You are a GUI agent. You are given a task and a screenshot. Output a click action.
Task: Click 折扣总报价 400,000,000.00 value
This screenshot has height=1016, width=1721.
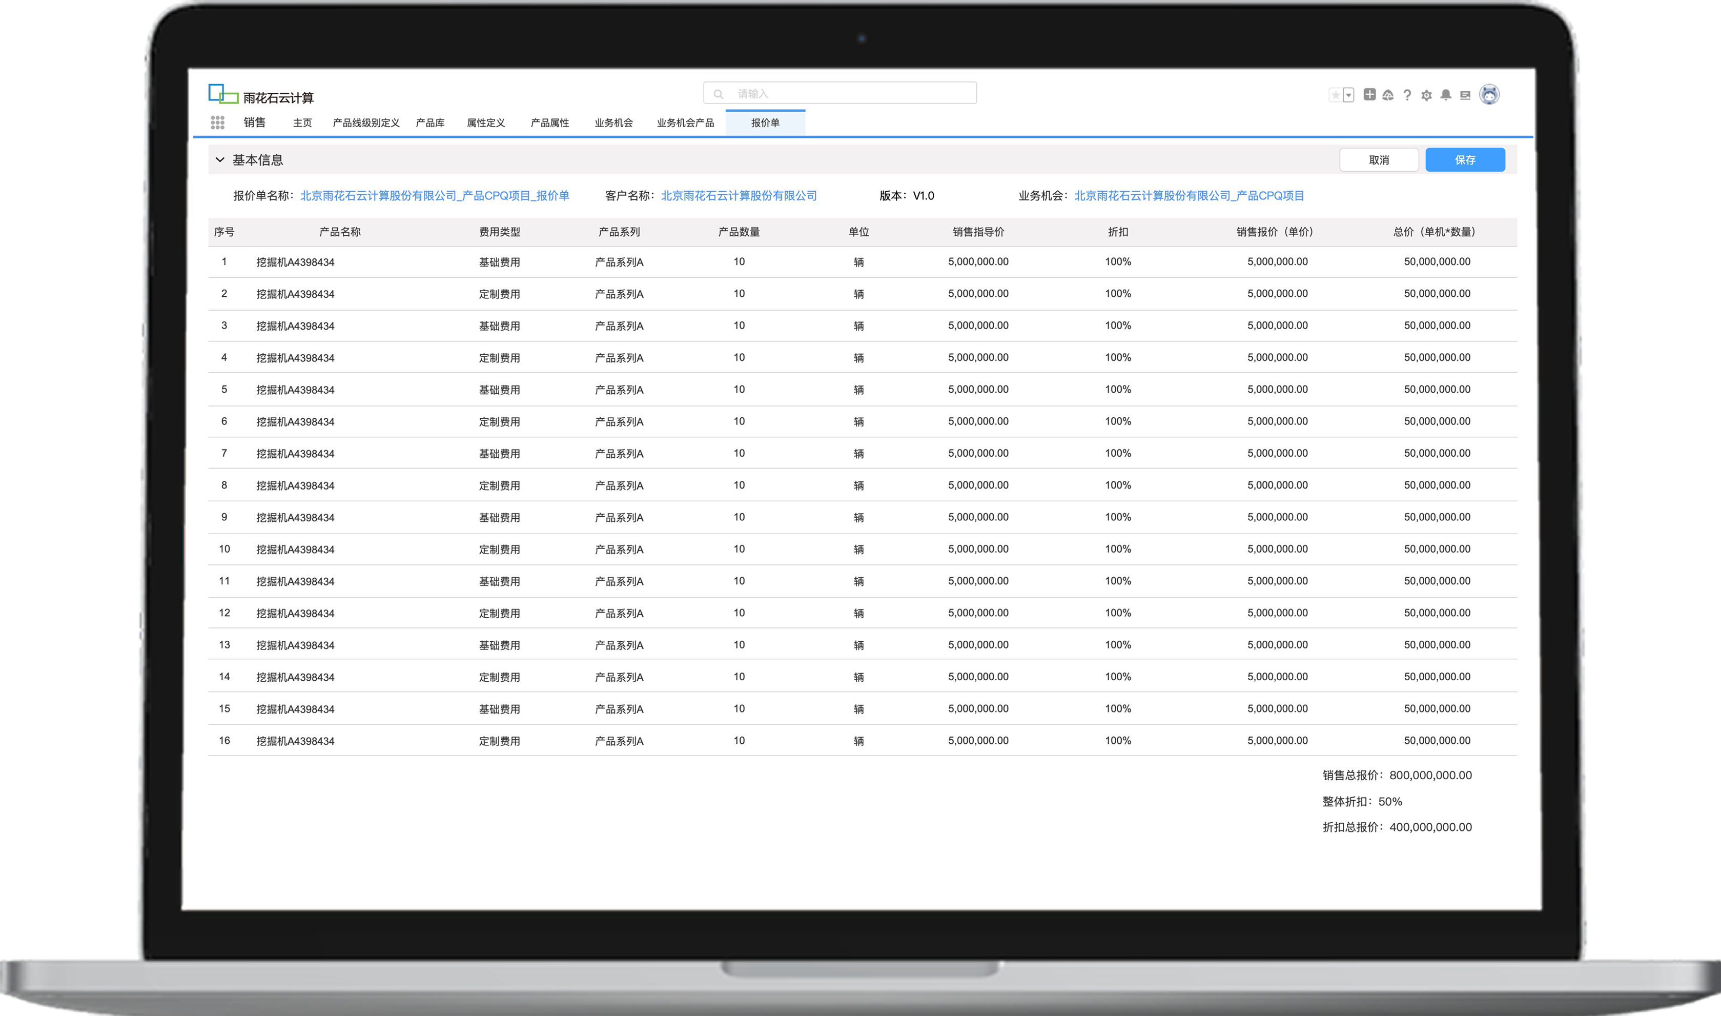tap(1430, 827)
